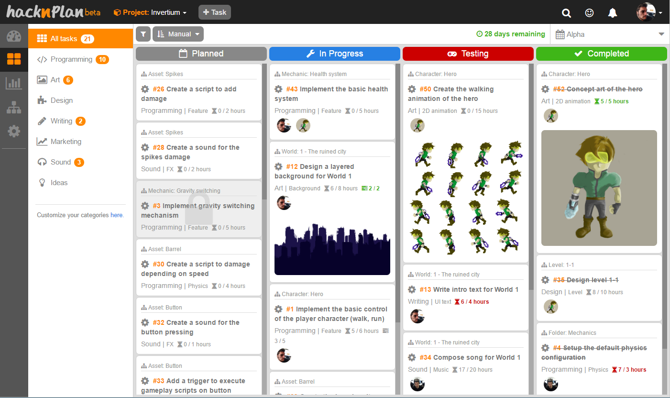
Task: Click the + Task button
Action: [x=215, y=12]
